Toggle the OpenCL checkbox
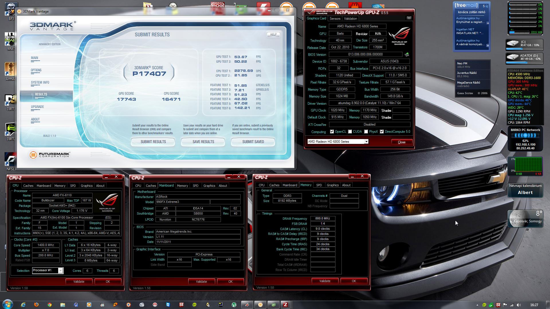The image size is (550, 309). pos(332,132)
